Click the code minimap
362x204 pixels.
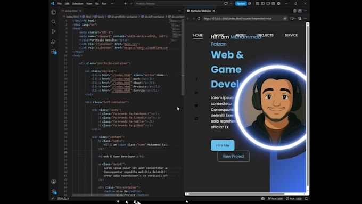tap(176, 31)
